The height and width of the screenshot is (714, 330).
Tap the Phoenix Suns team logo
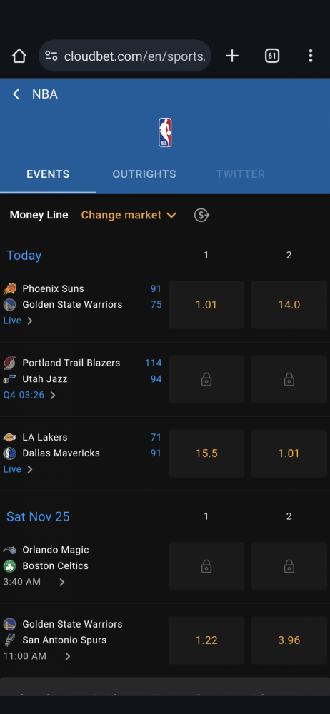(x=9, y=288)
